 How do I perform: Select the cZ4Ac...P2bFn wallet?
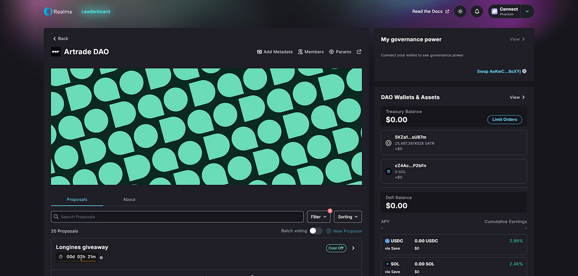454,171
